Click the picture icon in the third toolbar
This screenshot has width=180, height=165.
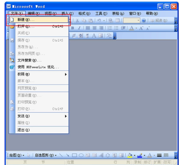[101, 36]
